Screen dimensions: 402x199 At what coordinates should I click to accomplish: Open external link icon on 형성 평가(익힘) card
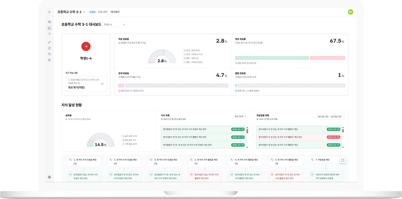pyautogui.click(x=102, y=84)
